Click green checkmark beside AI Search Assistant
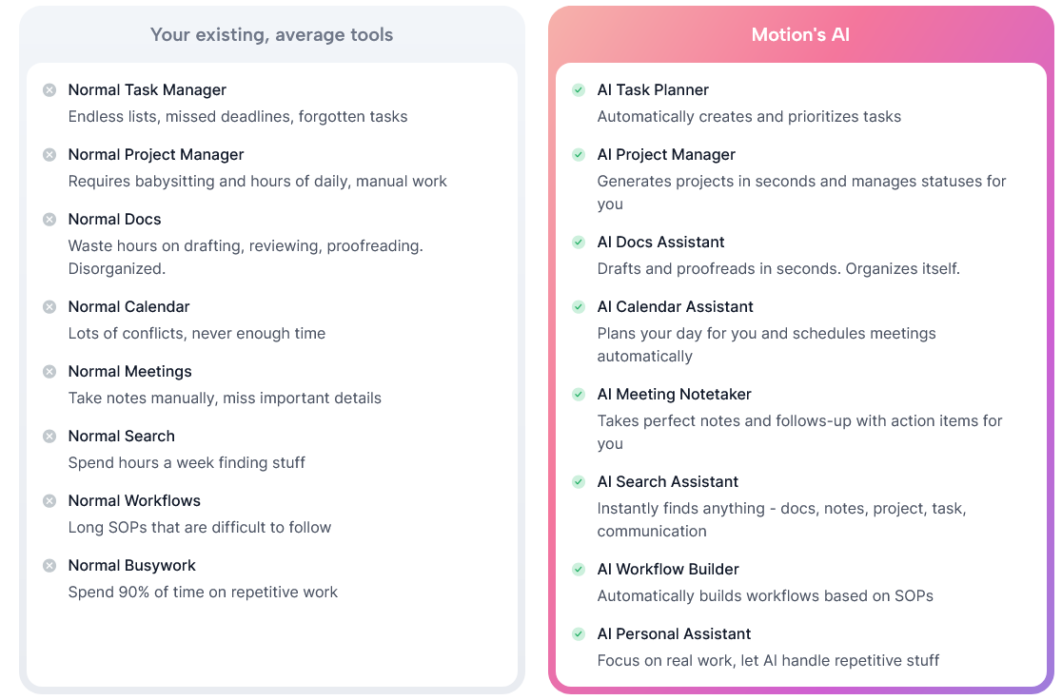Viewport: 1062px width, 700px height. pos(579,482)
